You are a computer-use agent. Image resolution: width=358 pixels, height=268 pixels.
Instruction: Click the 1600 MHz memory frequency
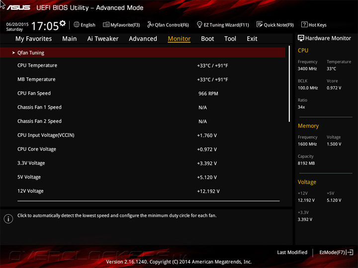[x=307, y=144]
